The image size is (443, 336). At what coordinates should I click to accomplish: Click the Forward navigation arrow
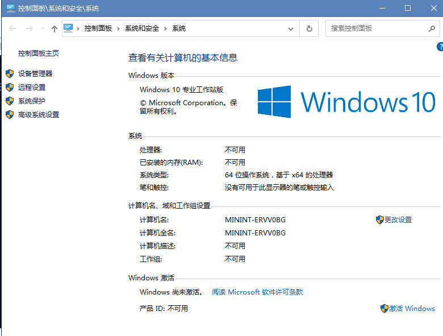[x=30, y=28]
